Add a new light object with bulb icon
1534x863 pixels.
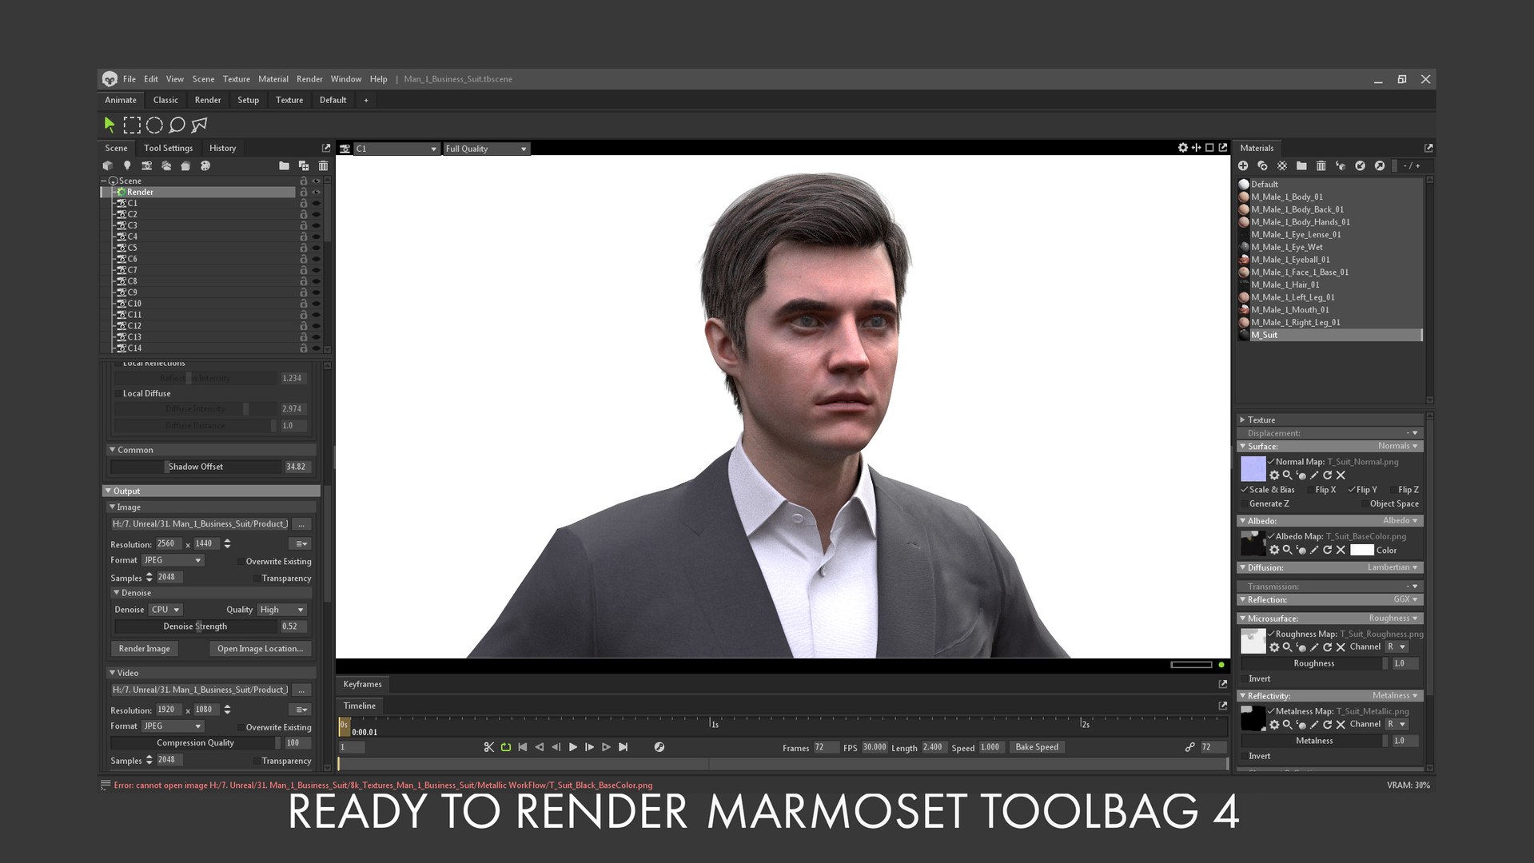[126, 165]
